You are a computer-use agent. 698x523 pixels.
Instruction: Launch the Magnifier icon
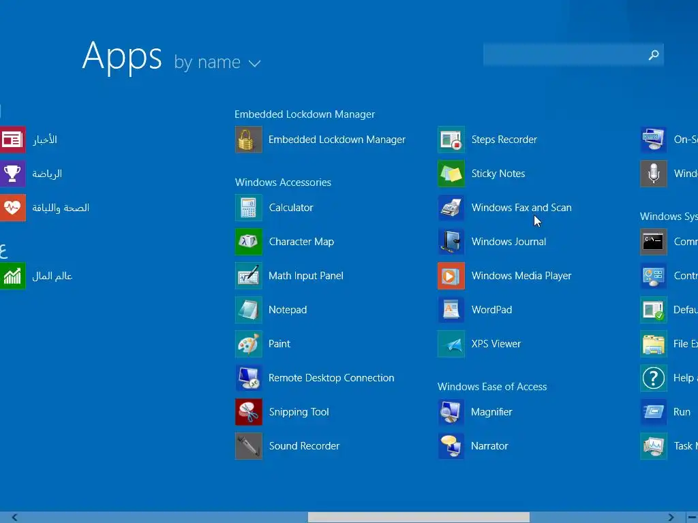(x=451, y=412)
